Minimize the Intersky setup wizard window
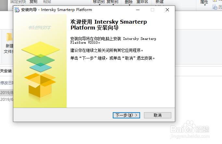Screen dimensions: 222x144 tap(138, 10)
